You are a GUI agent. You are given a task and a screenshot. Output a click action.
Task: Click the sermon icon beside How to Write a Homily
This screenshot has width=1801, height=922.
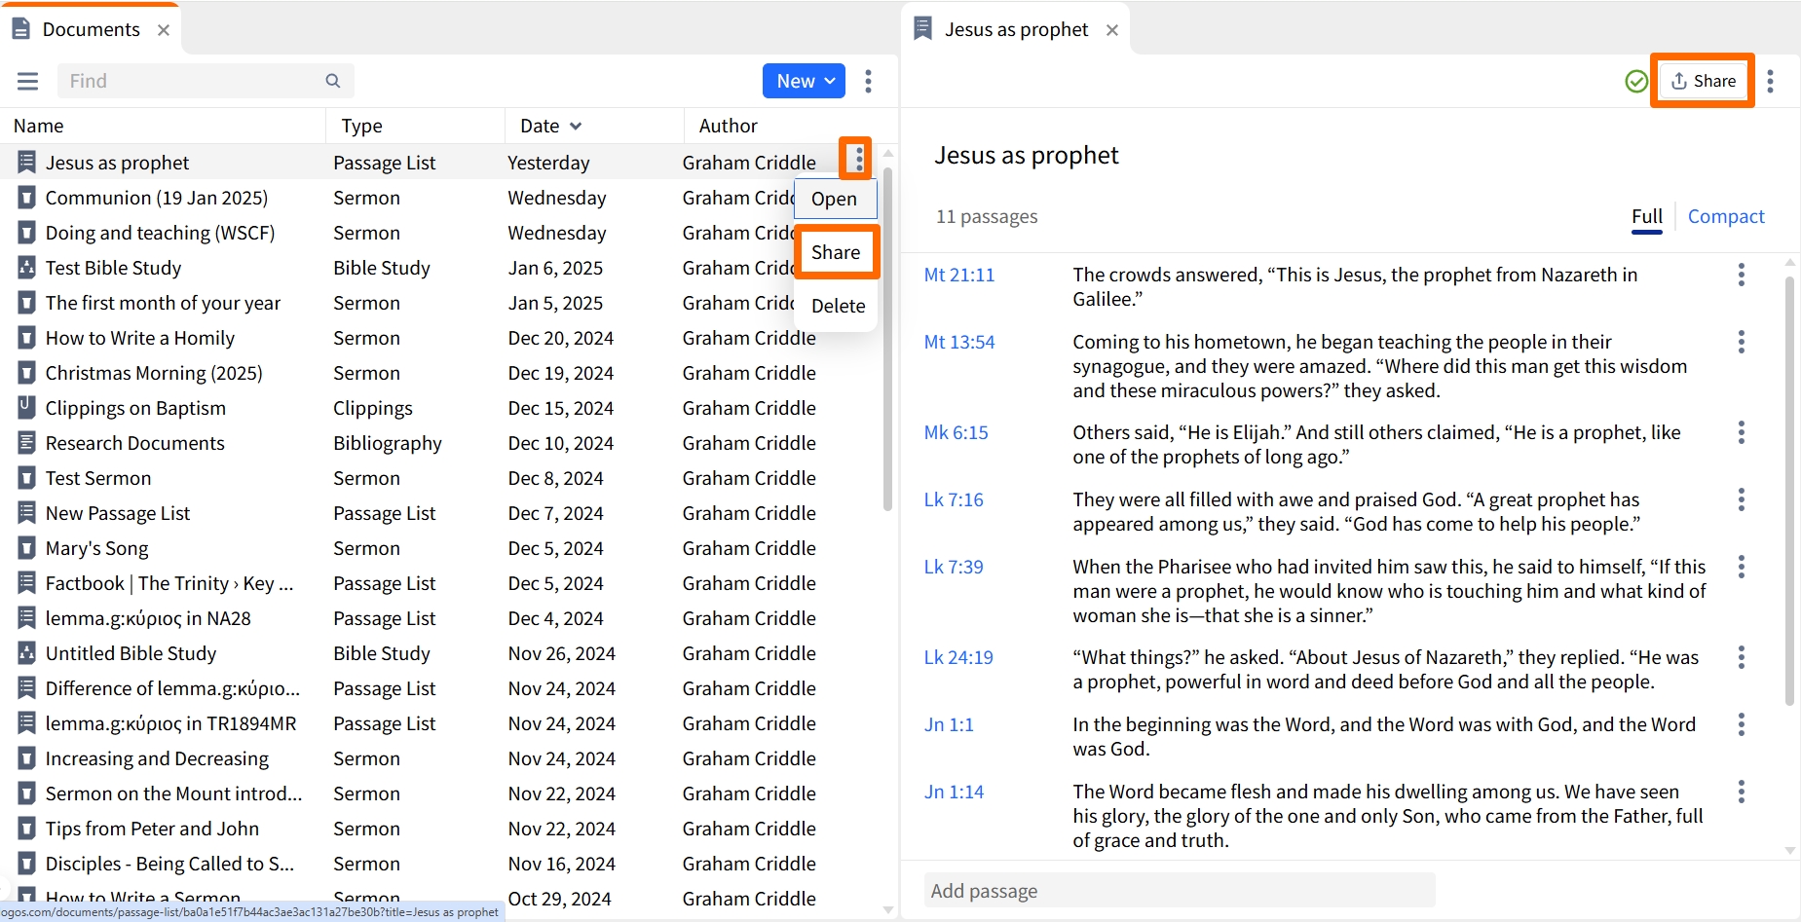(26, 338)
